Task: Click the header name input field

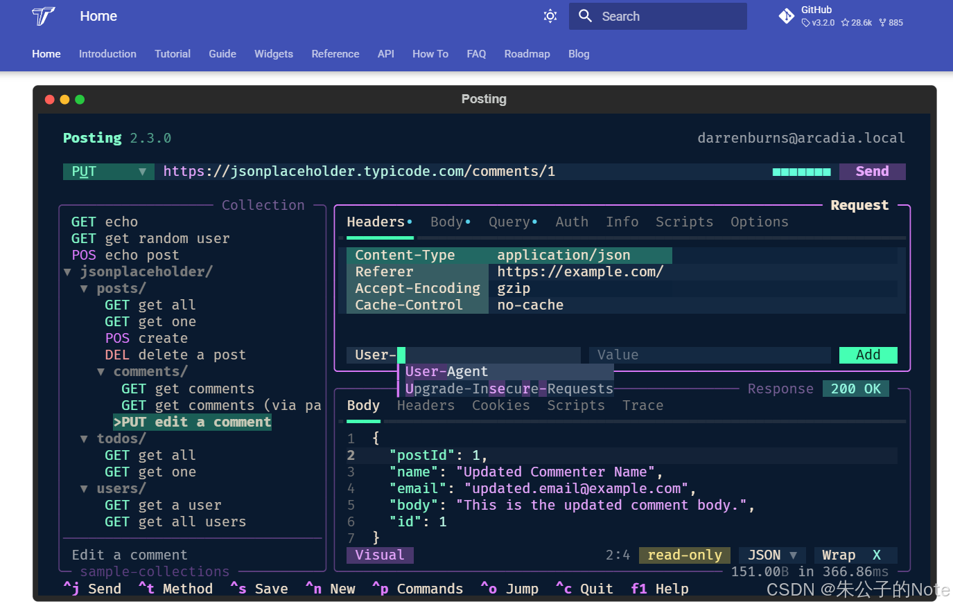Action: pos(464,355)
